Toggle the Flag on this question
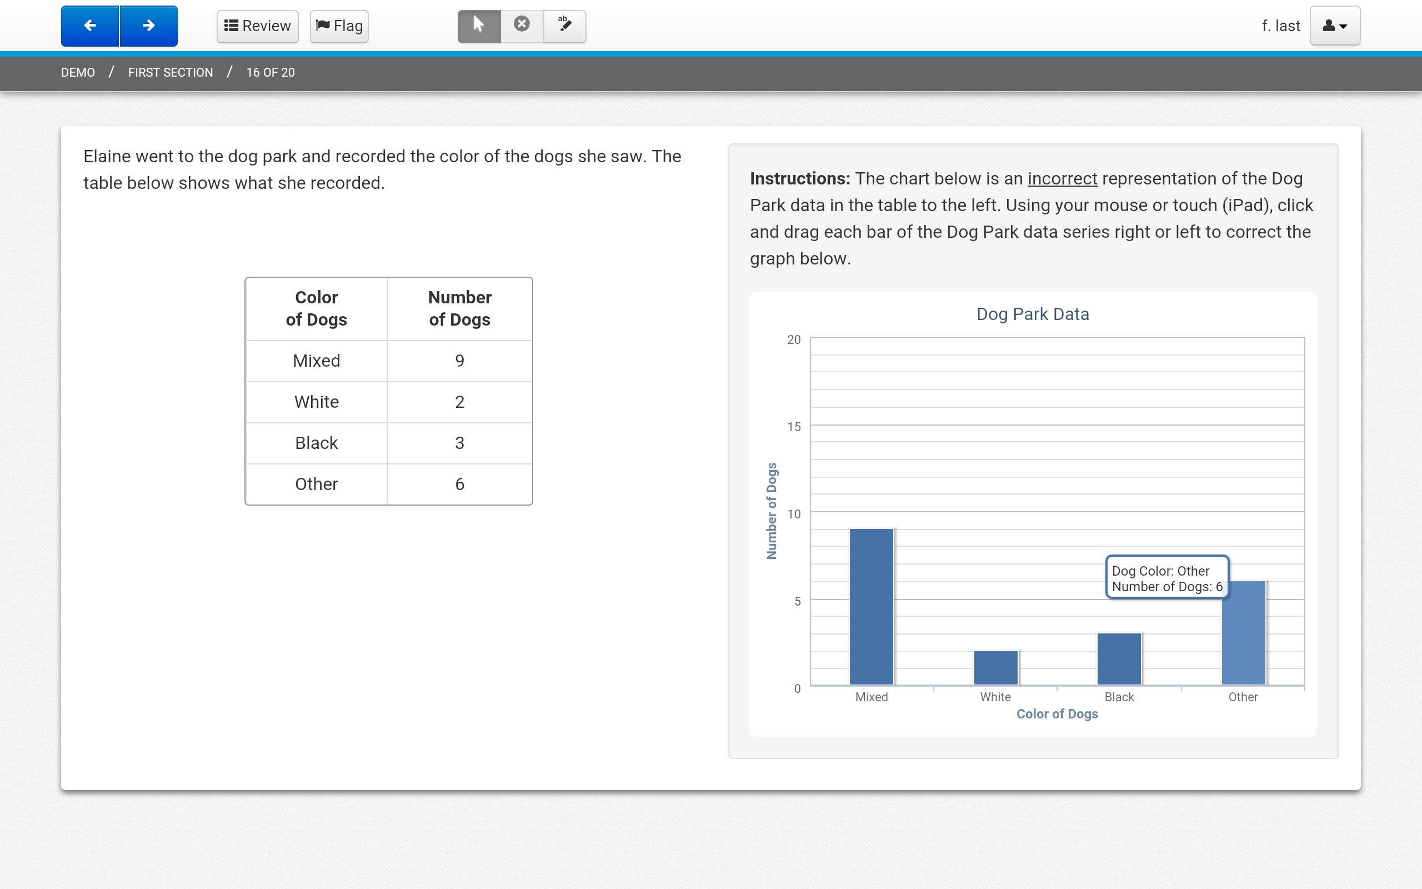Image resolution: width=1422 pixels, height=889 pixels. (338, 26)
